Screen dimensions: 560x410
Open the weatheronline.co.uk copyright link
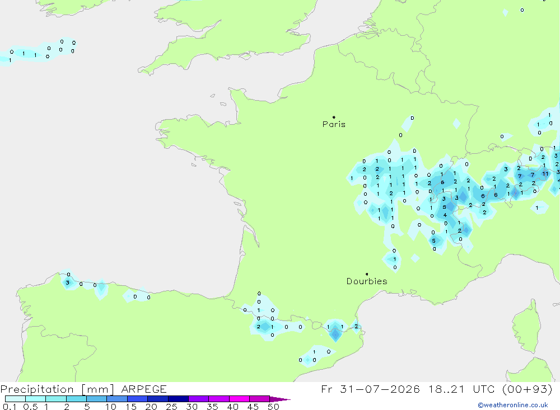(513, 405)
